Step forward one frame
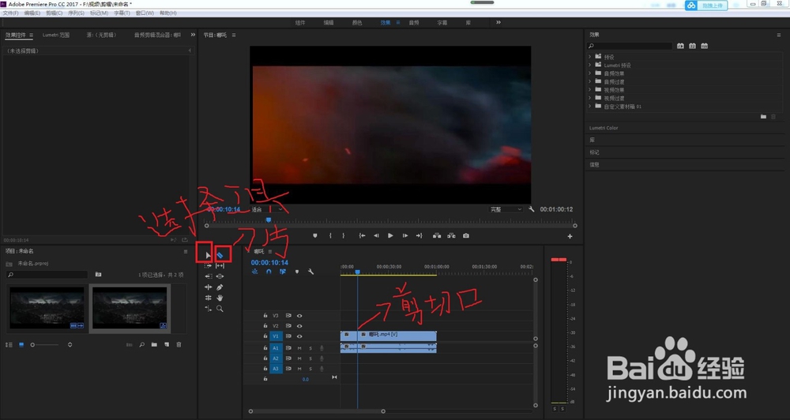Image resolution: width=790 pixels, height=420 pixels. pyautogui.click(x=404, y=236)
